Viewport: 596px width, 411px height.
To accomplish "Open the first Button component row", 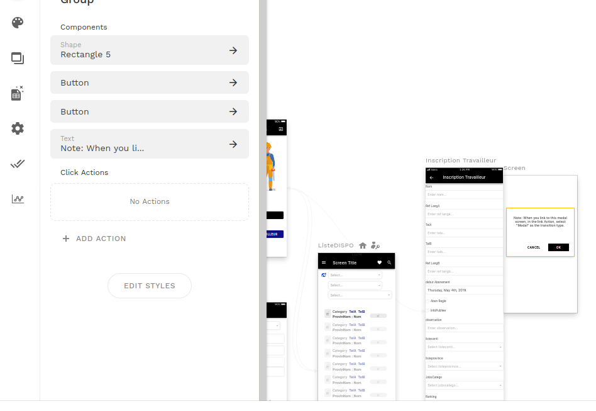I will (x=150, y=82).
